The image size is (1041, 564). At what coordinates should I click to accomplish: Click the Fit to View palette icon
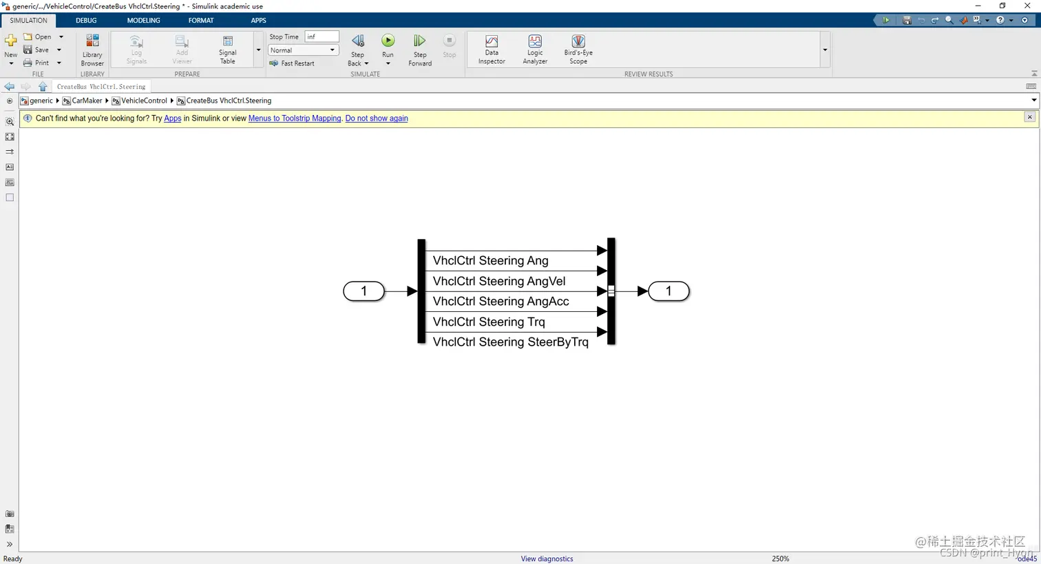pos(10,137)
